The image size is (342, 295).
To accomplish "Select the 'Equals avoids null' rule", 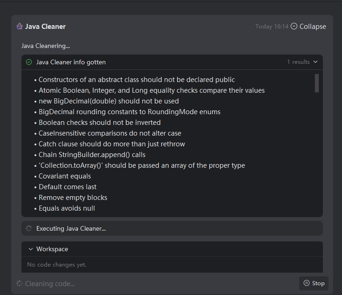I will pos(67,208).
